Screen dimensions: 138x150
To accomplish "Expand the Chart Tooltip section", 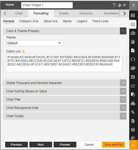I will click(x=123, y=116).
